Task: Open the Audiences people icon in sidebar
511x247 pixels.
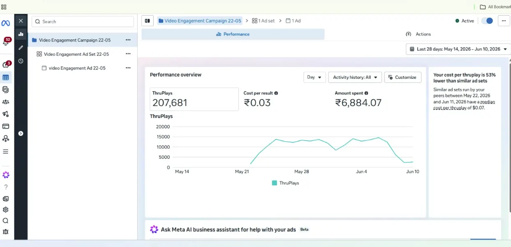Action: (x=6, y=102)
